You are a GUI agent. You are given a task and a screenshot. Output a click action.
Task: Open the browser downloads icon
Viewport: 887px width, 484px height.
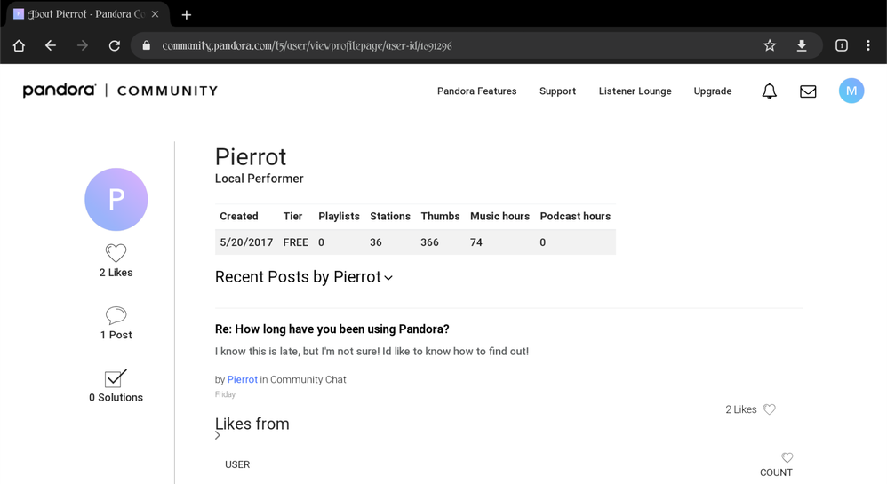click(802, 45)
